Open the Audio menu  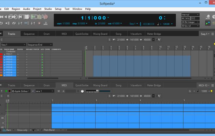[27, 9]
